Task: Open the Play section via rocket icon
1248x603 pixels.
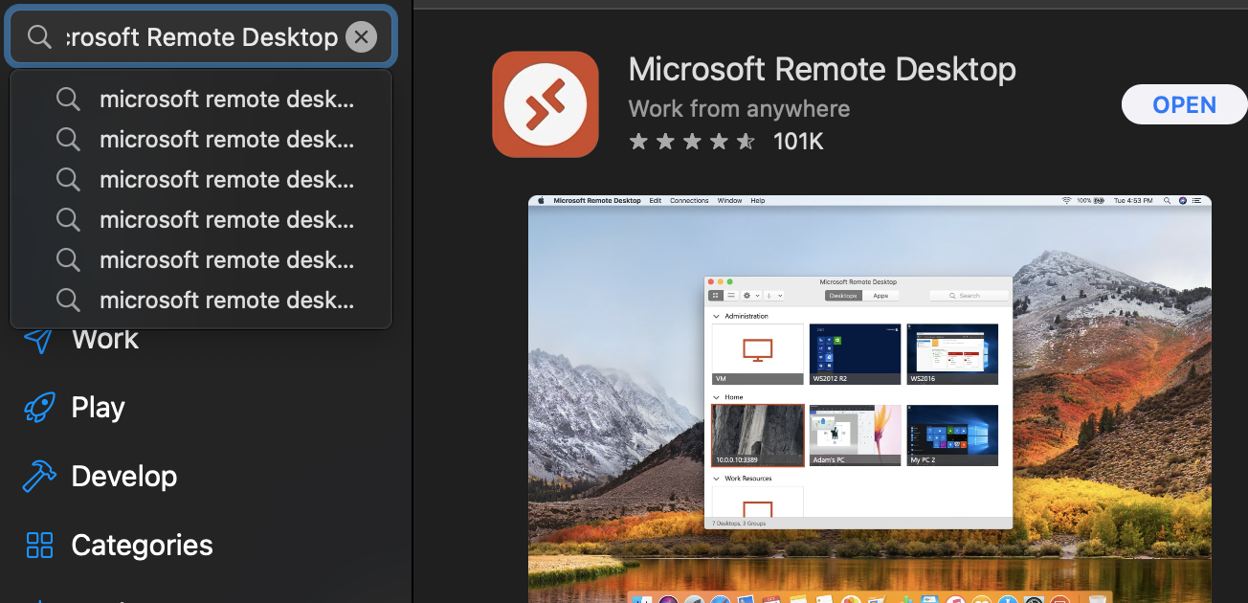Action: tap(38, 408)
